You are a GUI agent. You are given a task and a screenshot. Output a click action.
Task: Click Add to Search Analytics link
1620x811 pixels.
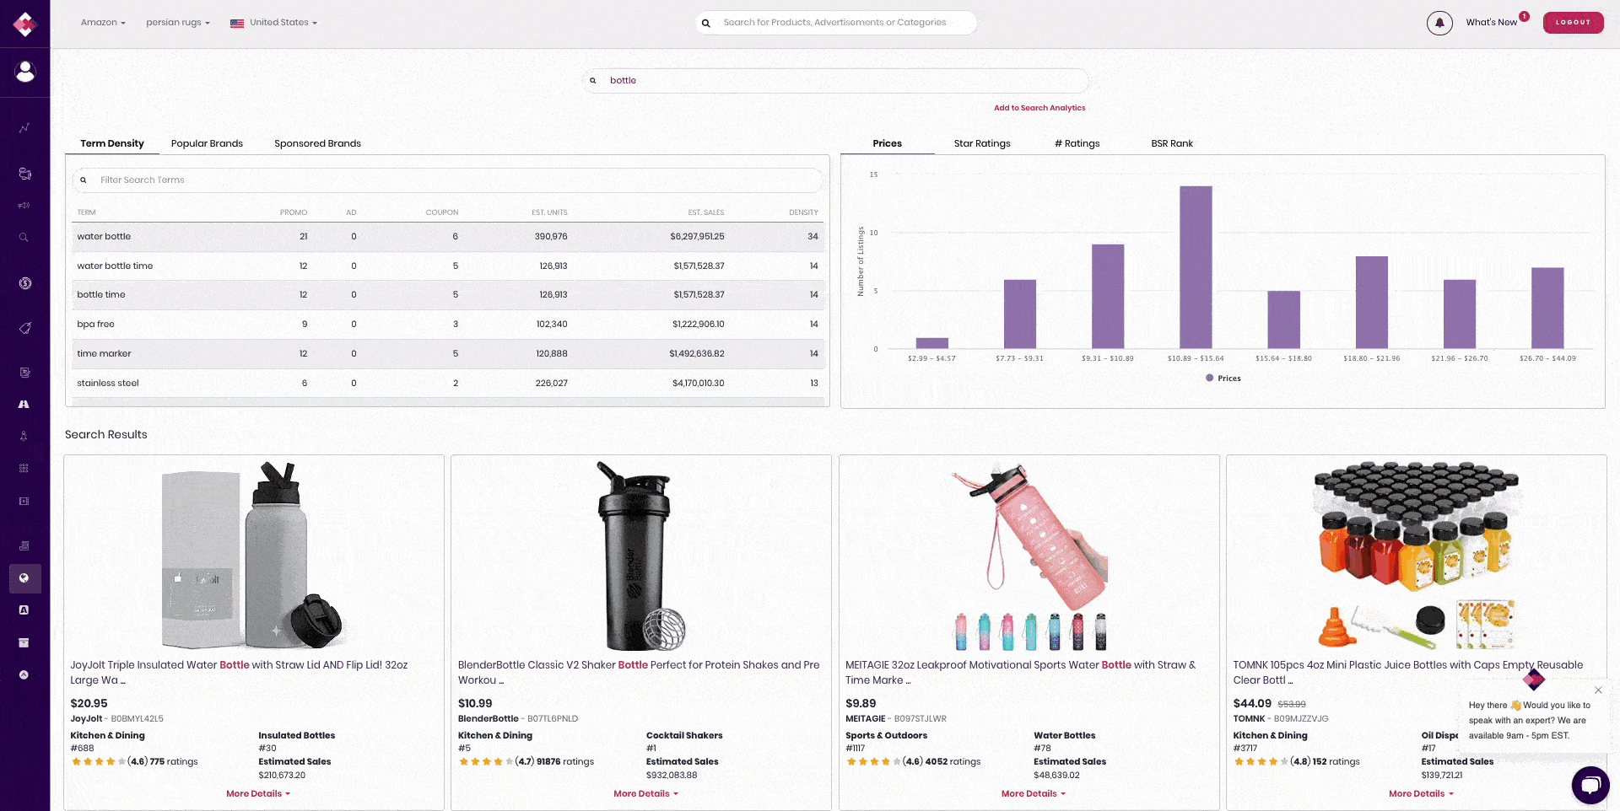click(1039, 108)
